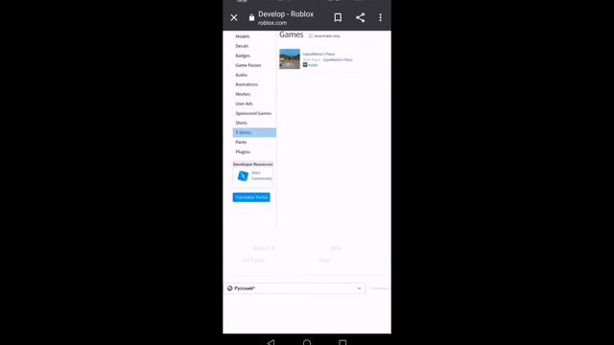Open the three-dot browser menu

point(380,17)
